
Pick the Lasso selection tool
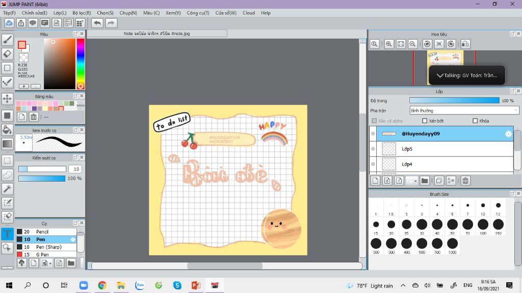[x=7, y=175]
